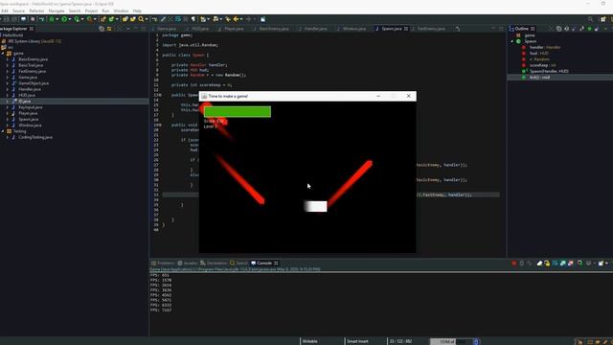Toggle Sort in Outline toolbar

(x=566, y=29)
